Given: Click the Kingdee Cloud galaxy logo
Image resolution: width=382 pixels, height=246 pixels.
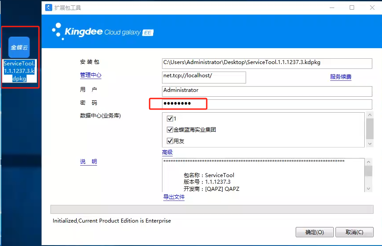Looking at the screenshot, I should (103, 32).
